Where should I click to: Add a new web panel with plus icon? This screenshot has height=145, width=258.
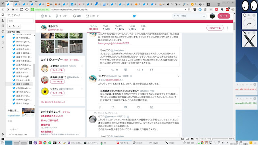coord(3,48)
